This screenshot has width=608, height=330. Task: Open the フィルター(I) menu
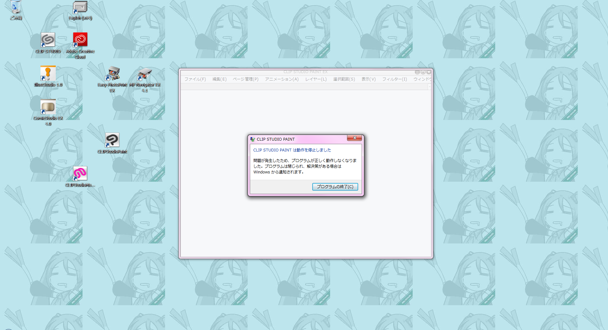pos(394,79)
